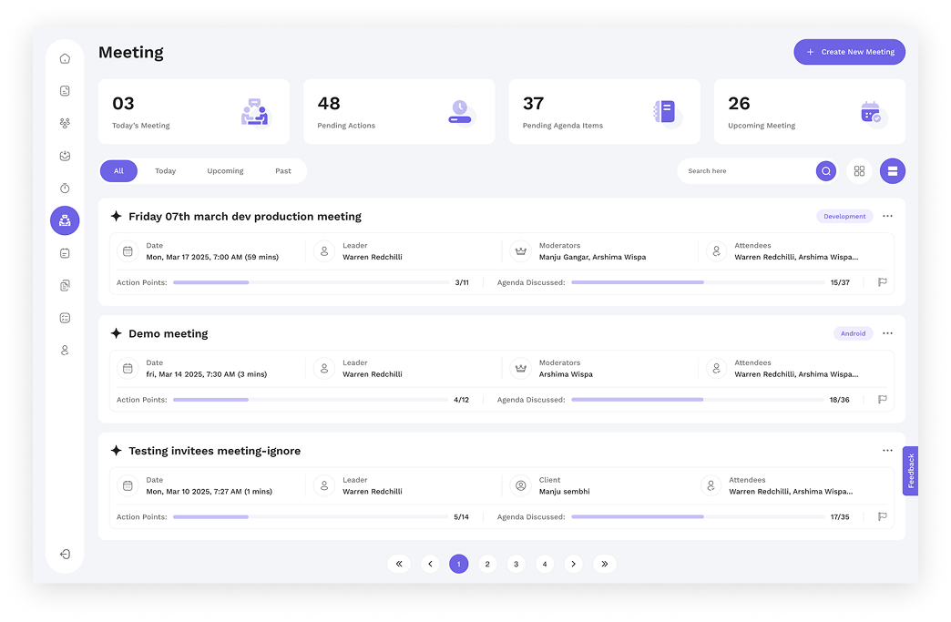Click the logout icon at sidebar bottom
This screenshot has width=951, height=622.
point(65,554)
